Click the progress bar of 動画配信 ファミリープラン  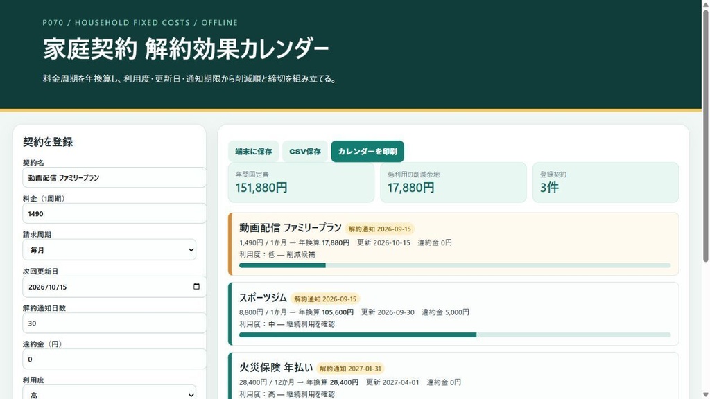pos(455,265)
